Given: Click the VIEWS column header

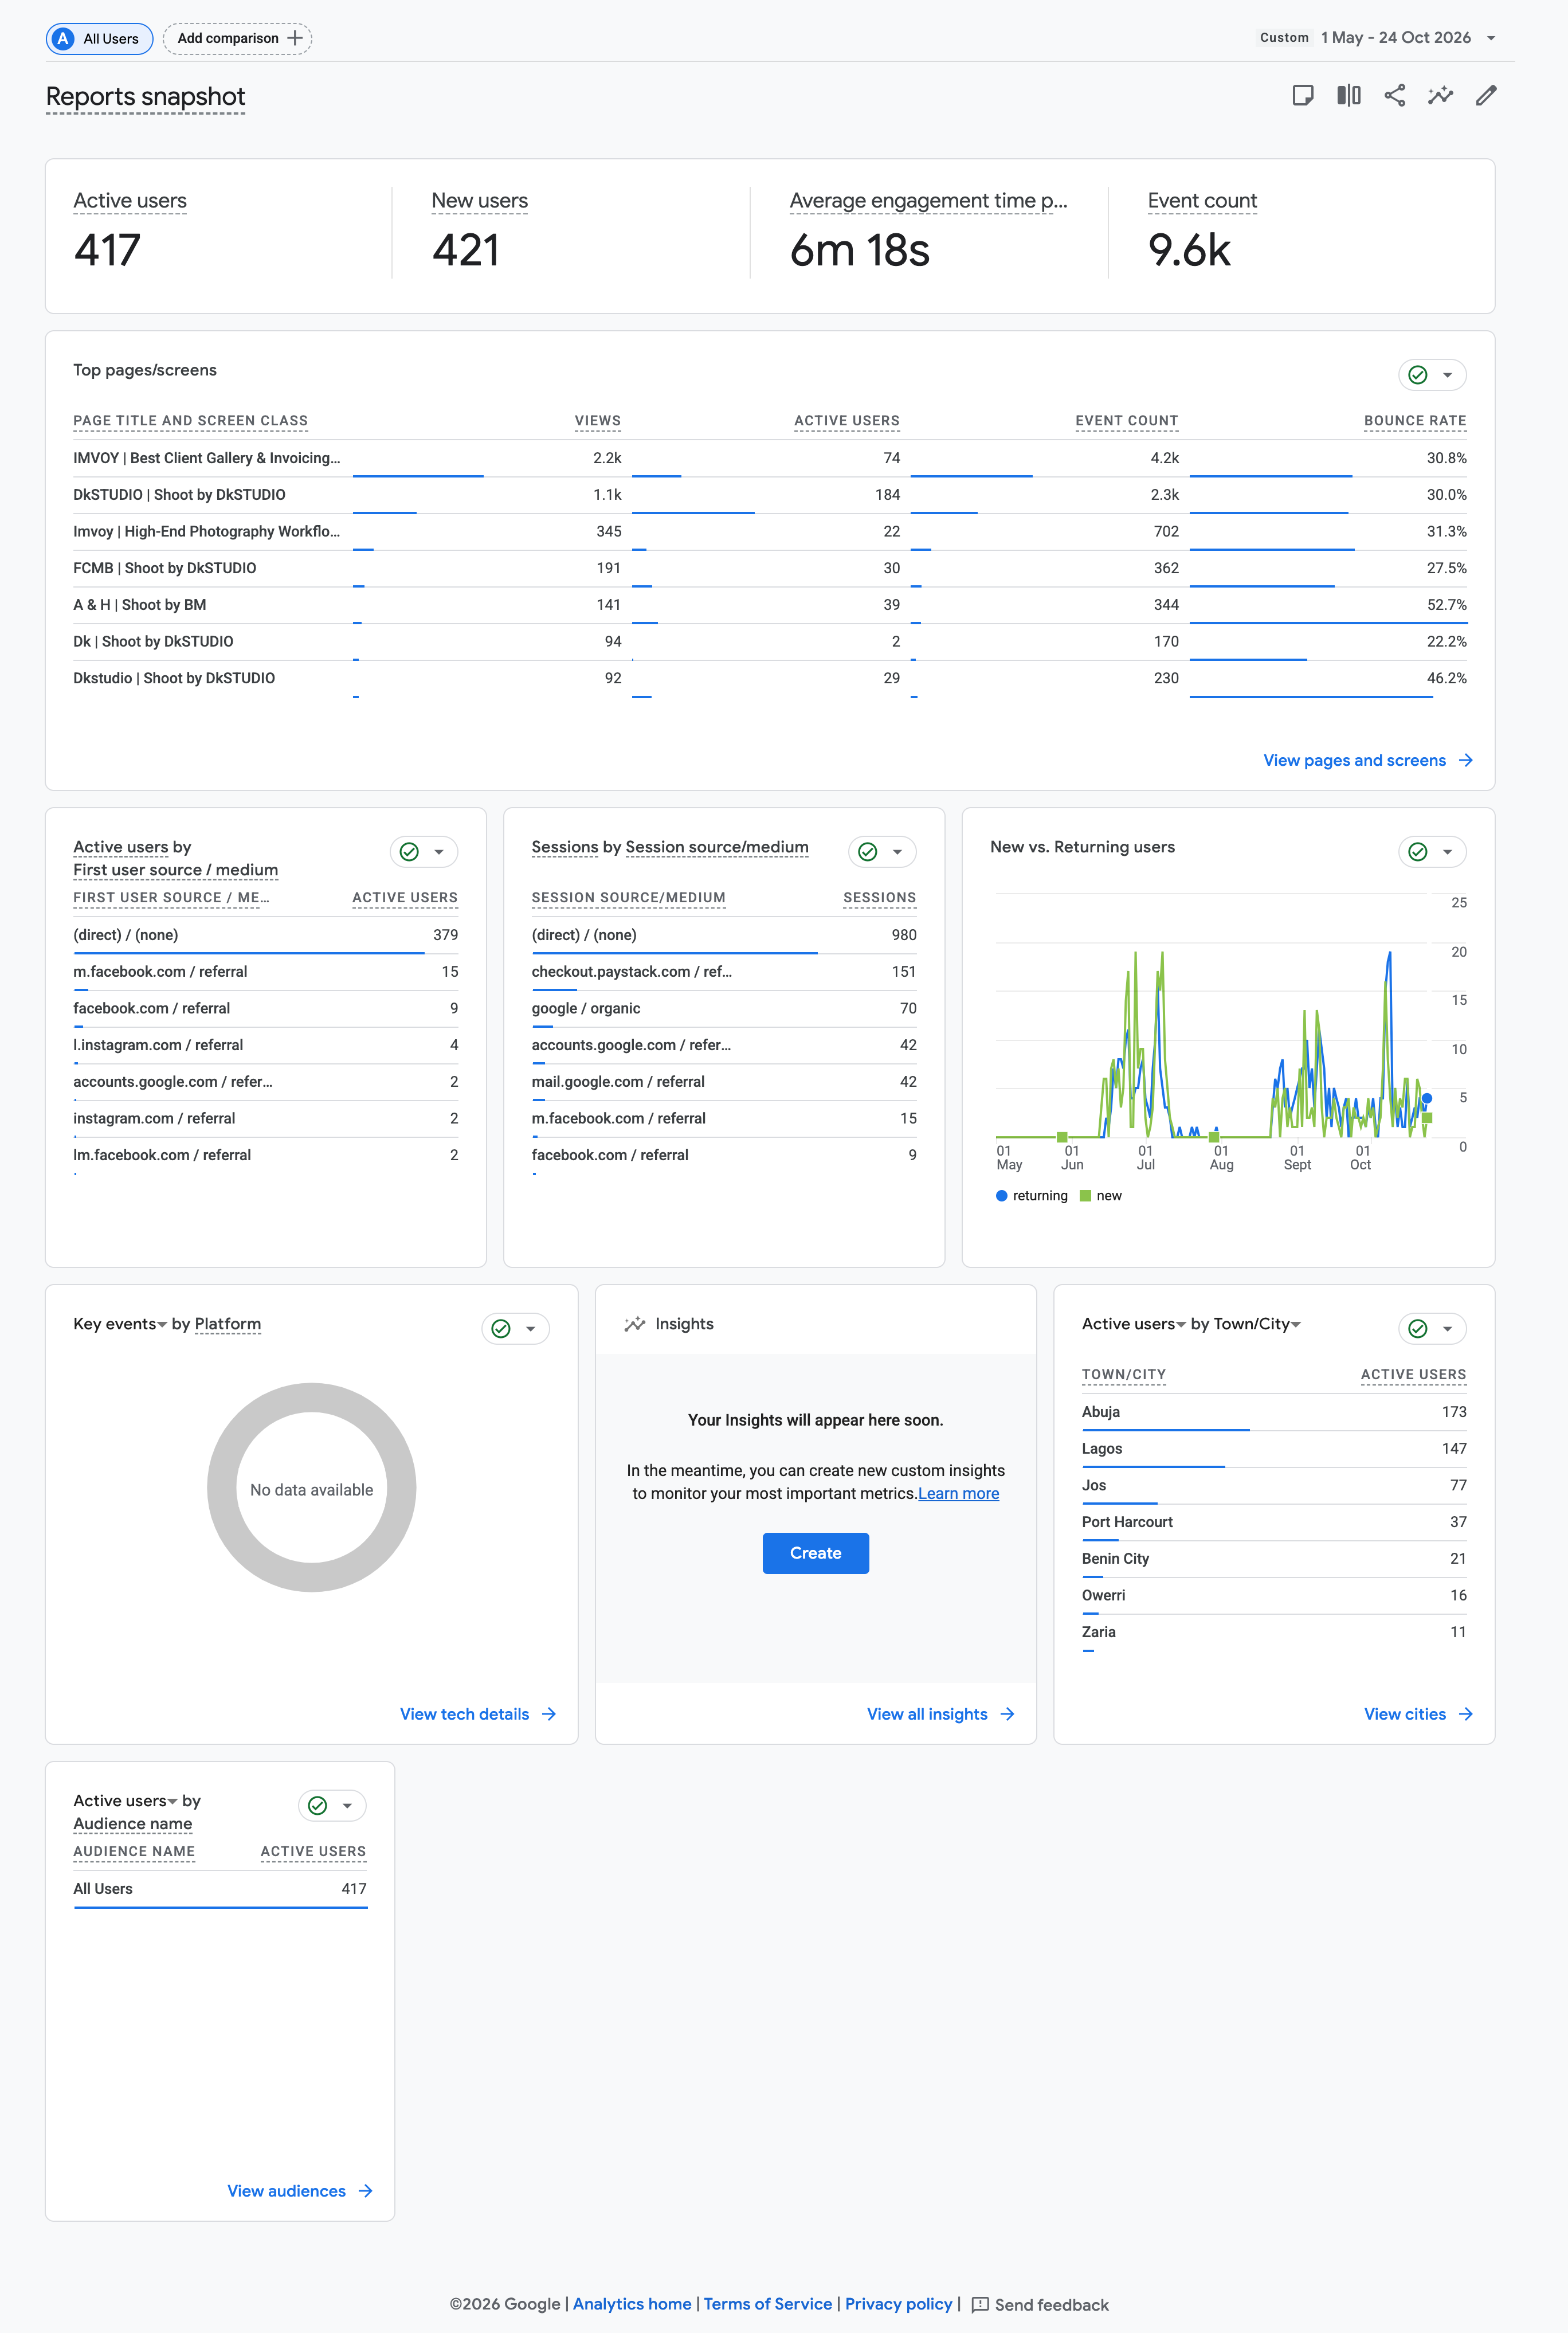Looking at the screenshot, I should coord(597,421).
